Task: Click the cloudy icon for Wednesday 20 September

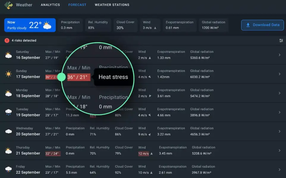Action: (x=8, y=132)
